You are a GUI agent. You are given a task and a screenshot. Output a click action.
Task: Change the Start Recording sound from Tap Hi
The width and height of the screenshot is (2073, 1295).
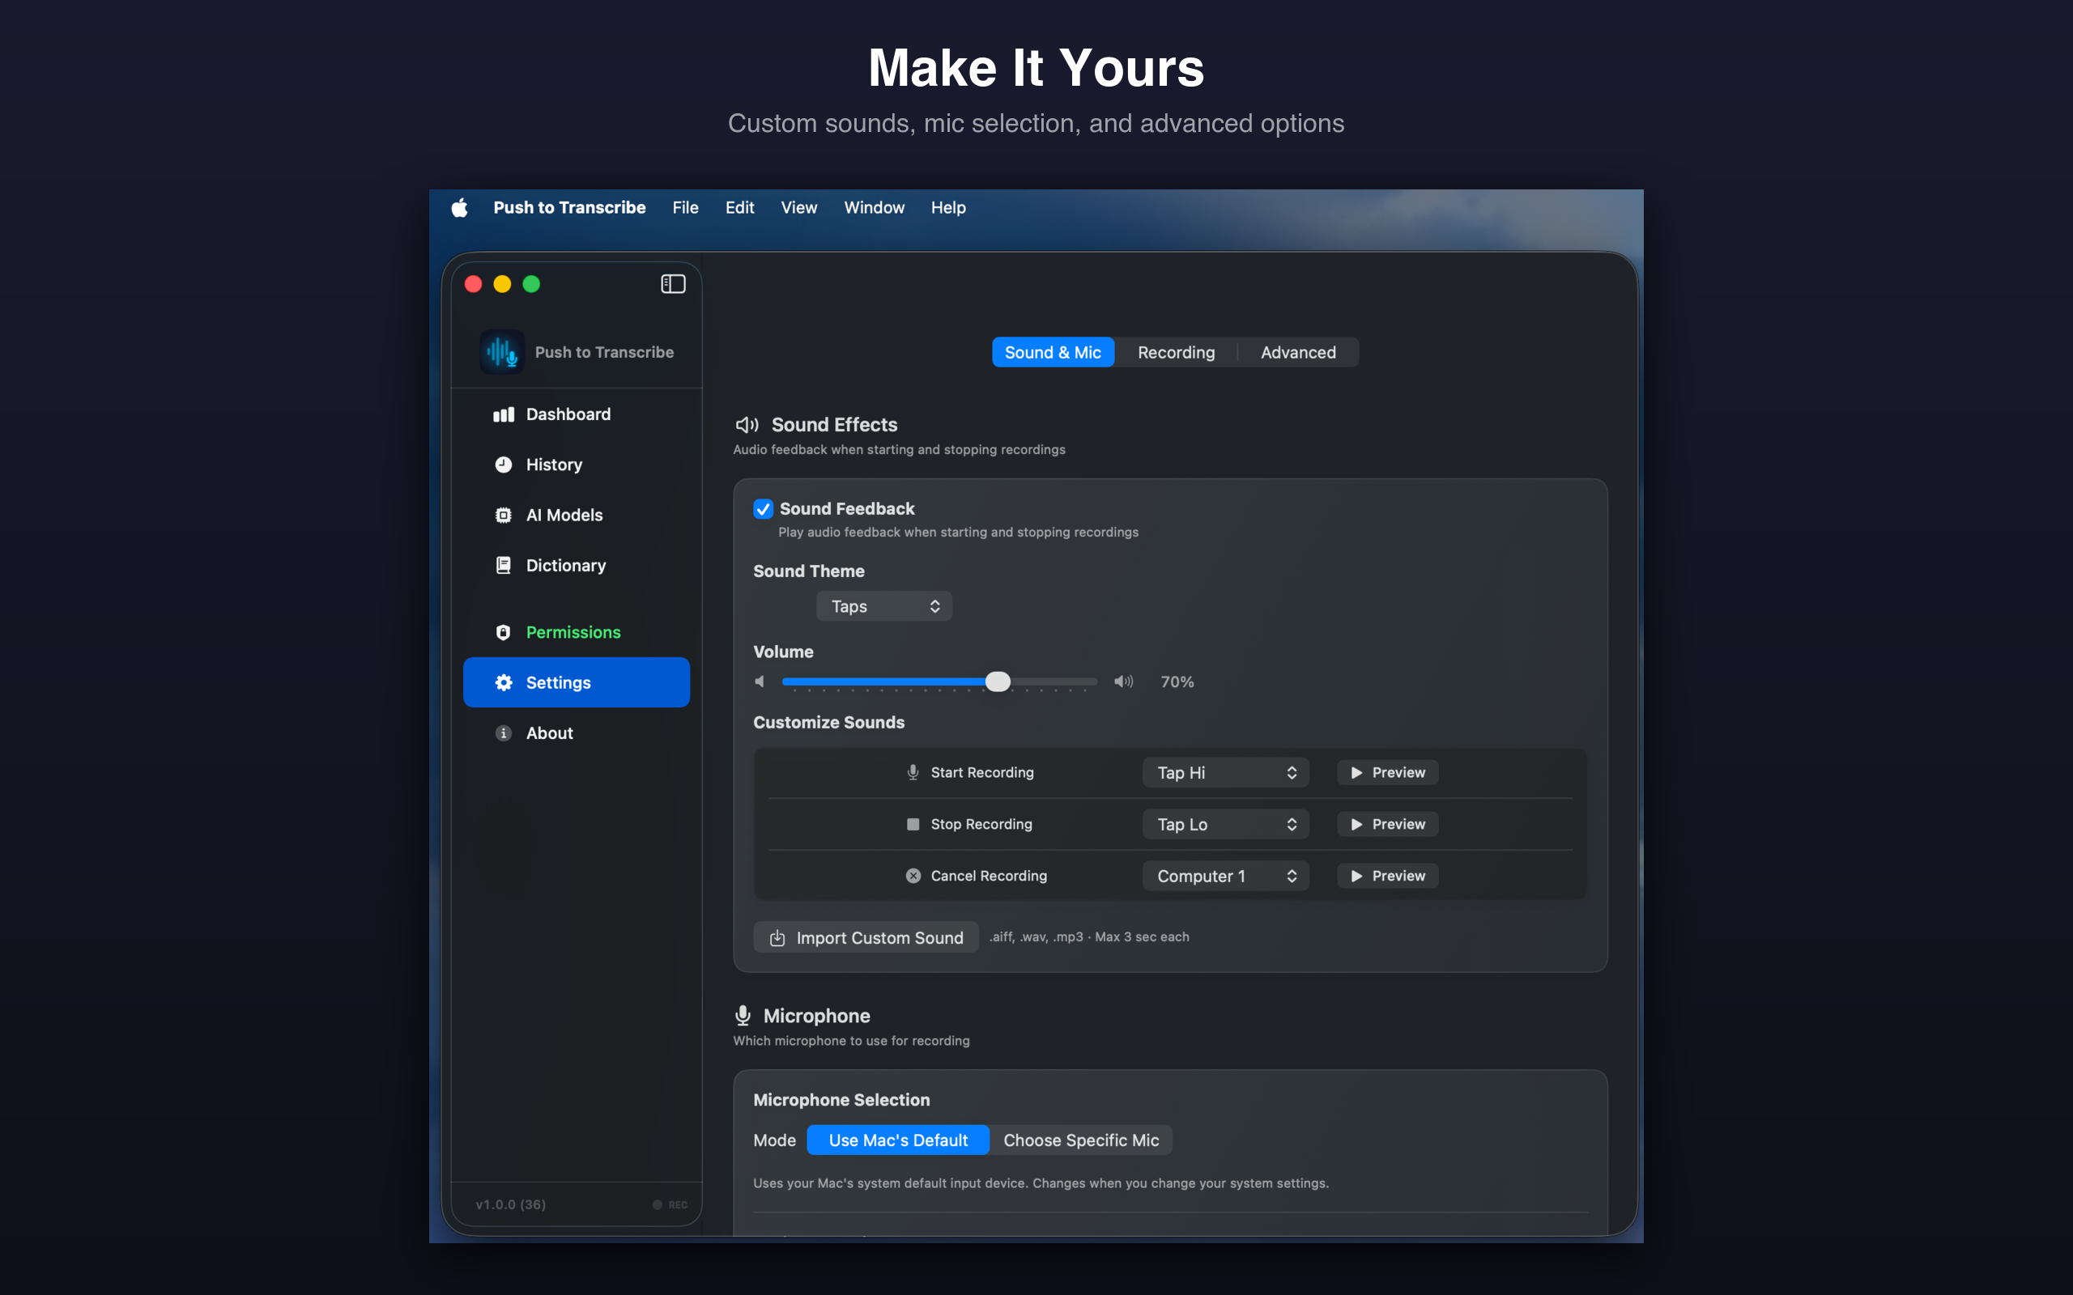coord(1225,771)
